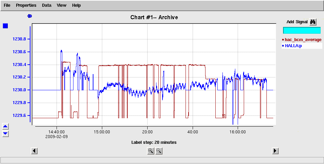Shift Y axis down with blue down arrow

pos(5,134)
